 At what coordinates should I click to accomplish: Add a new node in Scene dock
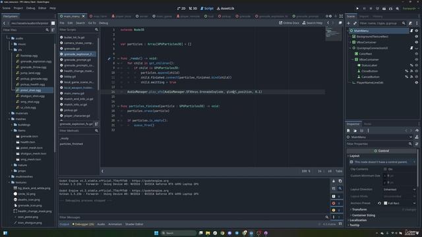point(349,24)
